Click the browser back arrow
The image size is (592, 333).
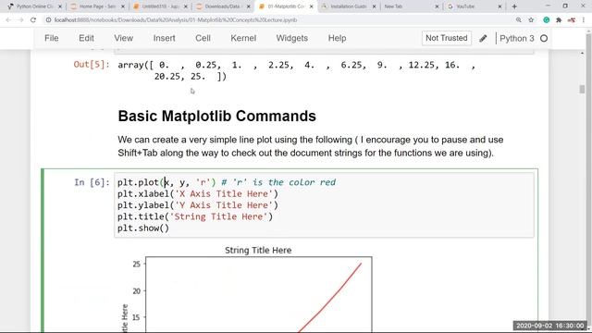(8, 20)
